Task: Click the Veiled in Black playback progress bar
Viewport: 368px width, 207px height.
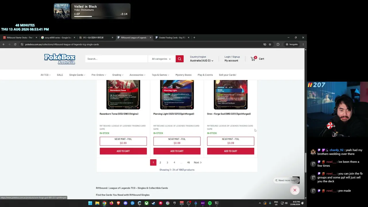Action: pos(101,16)
